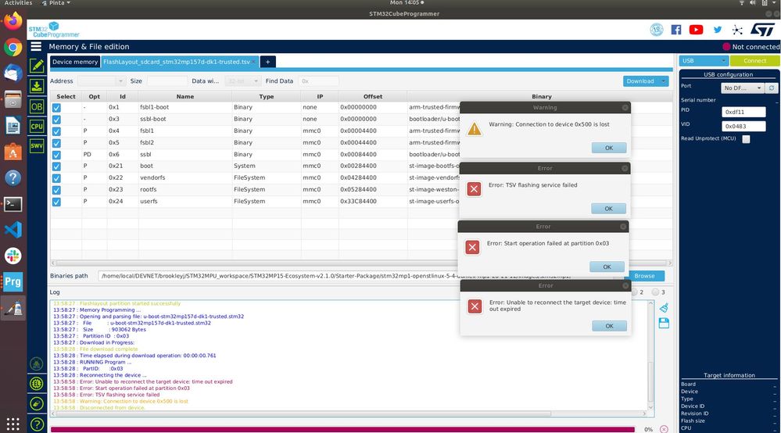Open the hamburger menu icon

36,46
